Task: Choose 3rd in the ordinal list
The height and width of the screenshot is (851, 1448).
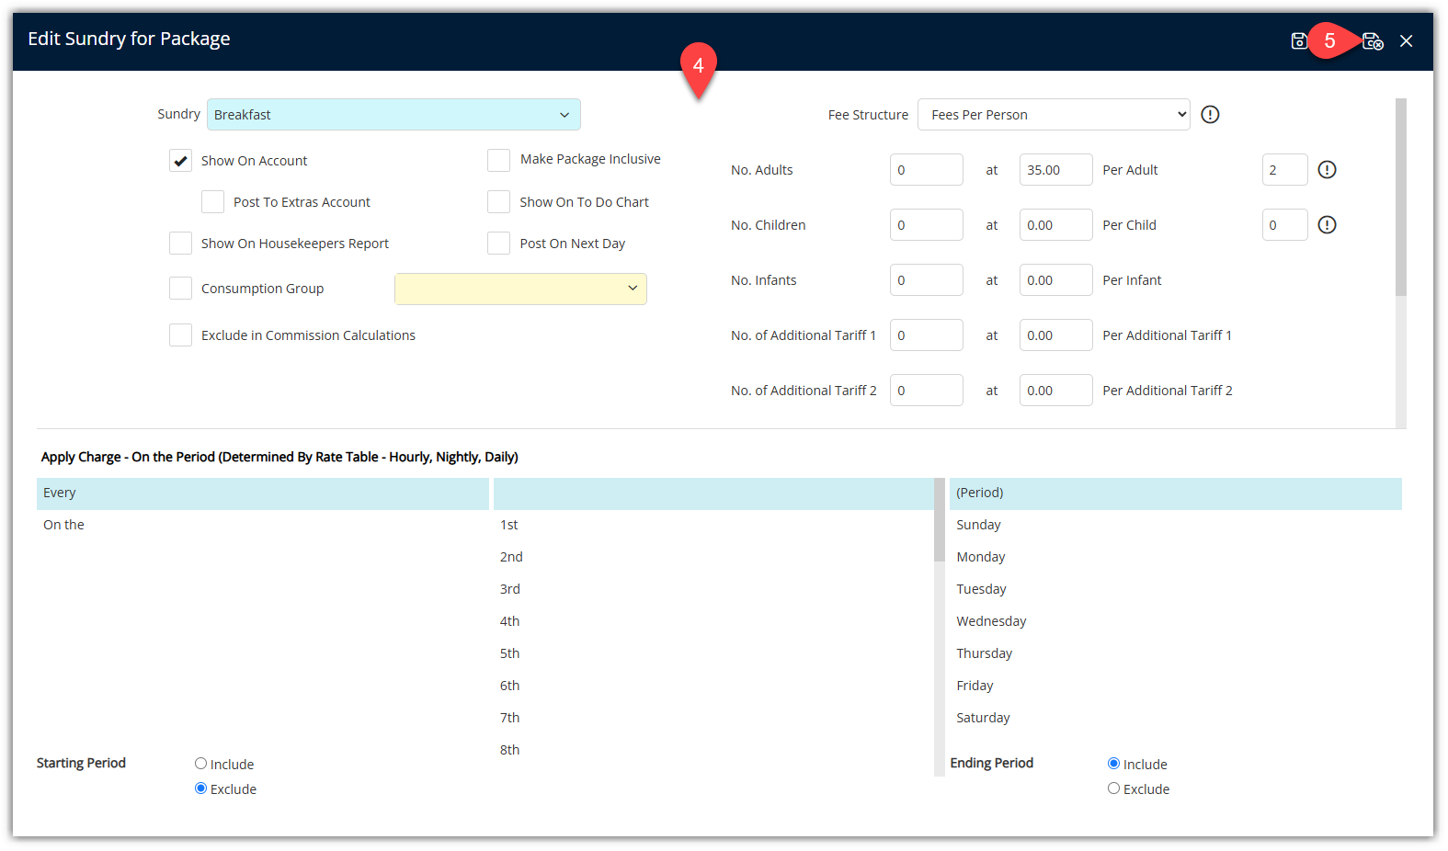Action: click(x=713, y=589)
